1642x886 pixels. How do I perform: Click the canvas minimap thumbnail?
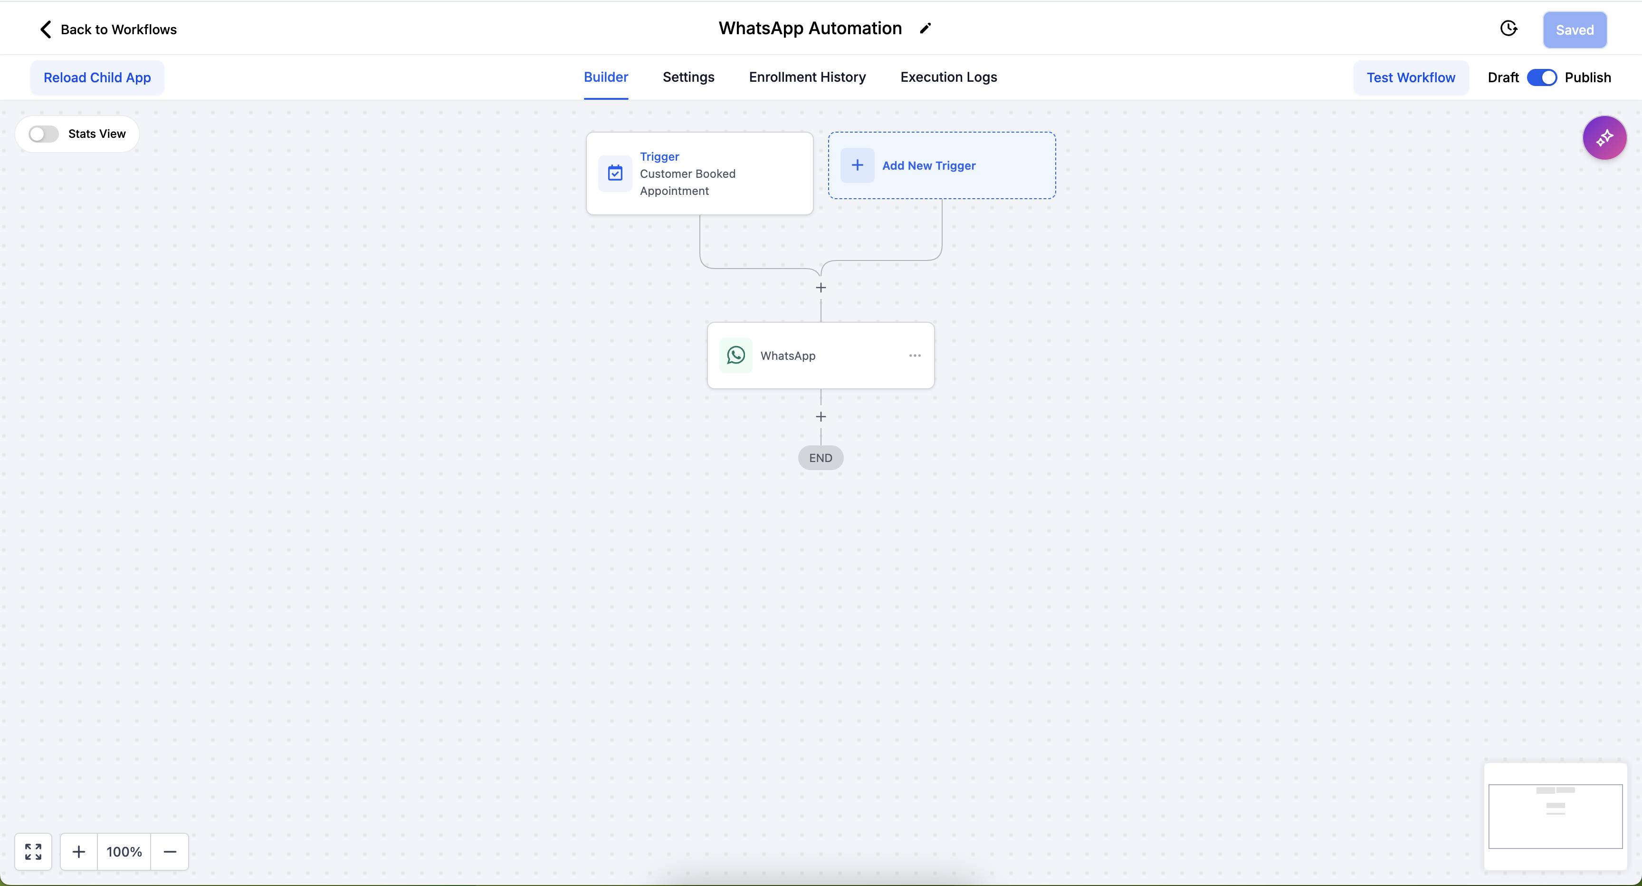coord(1556,816)
